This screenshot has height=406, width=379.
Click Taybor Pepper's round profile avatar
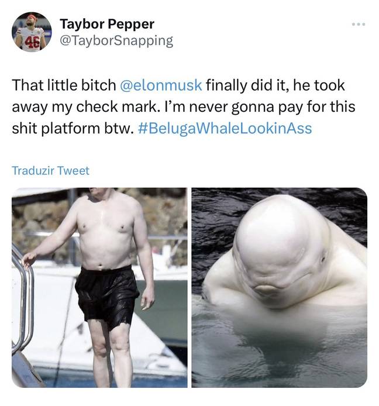(32, 32)
